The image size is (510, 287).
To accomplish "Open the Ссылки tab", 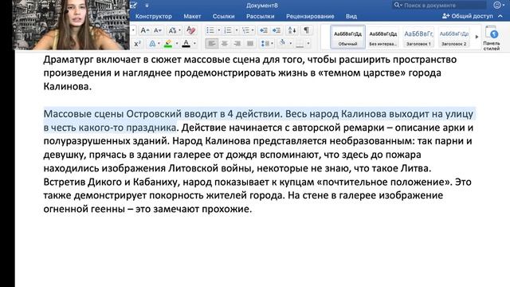I will pos(223,16).
